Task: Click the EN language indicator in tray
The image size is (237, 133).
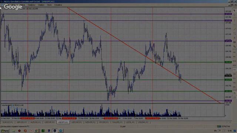Action: click(216, 131)
